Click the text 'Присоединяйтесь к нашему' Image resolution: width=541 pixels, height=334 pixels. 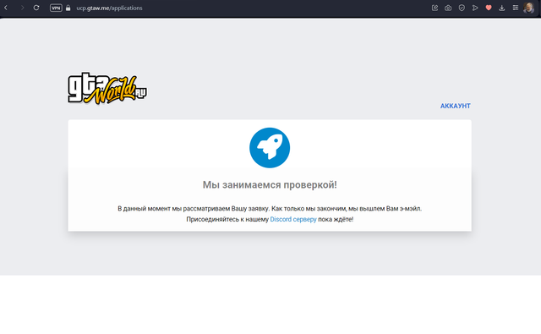[227, 219]
